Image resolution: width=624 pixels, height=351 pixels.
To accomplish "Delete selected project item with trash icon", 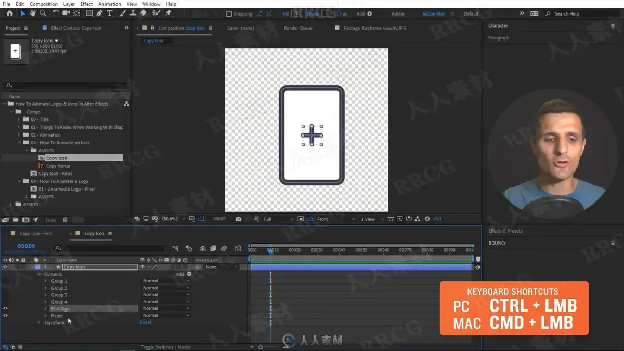I will pyautogui.click(x=64, y=220).
